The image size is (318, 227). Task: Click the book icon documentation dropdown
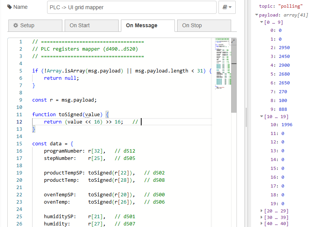tap(227, 7)
